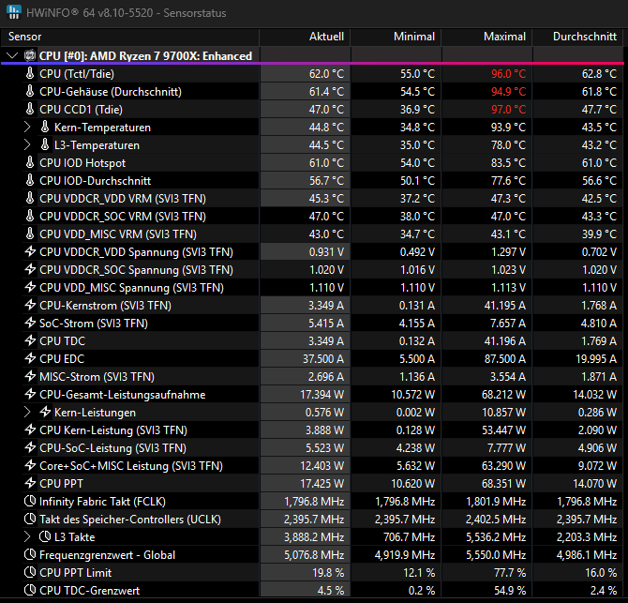The height and width of the screenshot is (603, 628).
Task: Click the 14.032 W average total power value
Action: pyautogui.click(x=595, y=395)
